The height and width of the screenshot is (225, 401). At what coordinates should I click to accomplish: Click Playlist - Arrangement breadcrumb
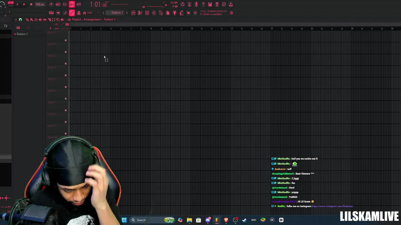click(x=86, y=19)
